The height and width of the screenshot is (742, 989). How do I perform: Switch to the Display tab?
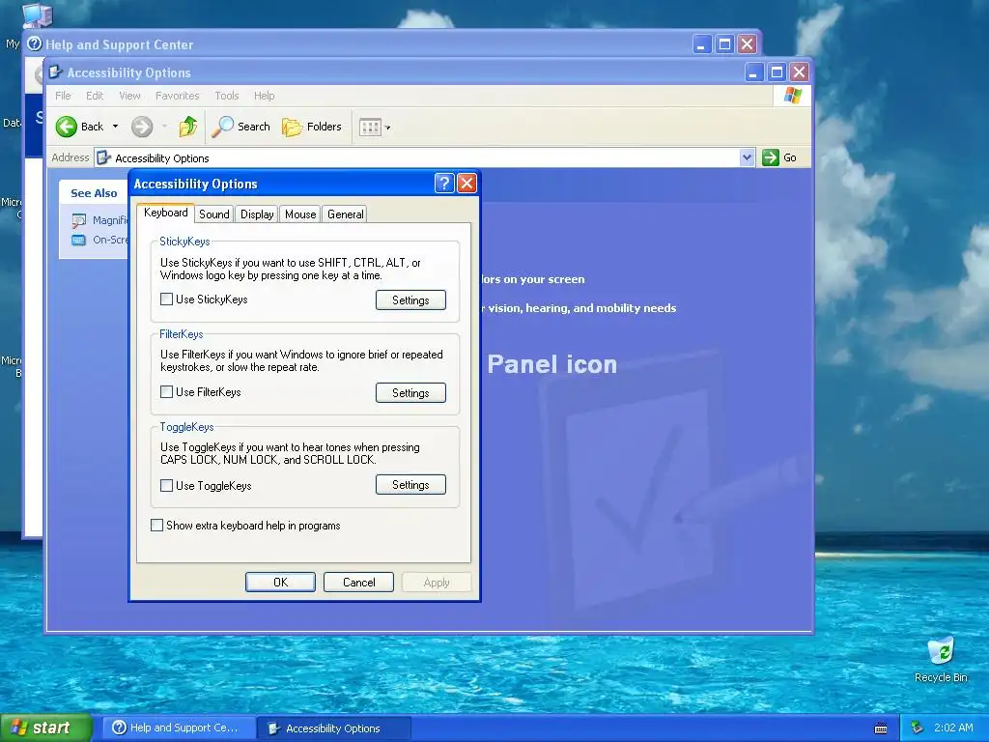257,214
